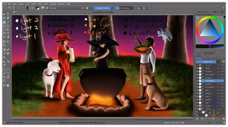Toggle visibility of 'fire shadow 2' layer
This screenshot has height=127, width=228.
(x=197, y=81)
